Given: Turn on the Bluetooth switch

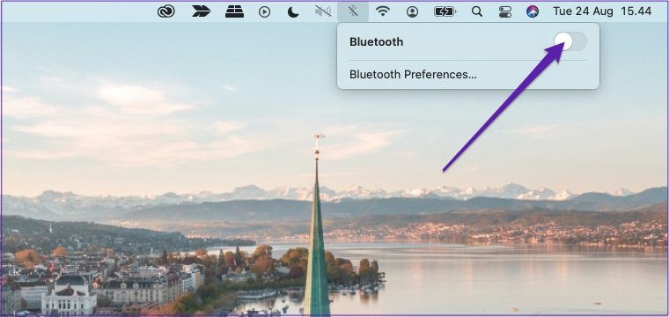Looking at the screenshot, I should coord(570,41).
